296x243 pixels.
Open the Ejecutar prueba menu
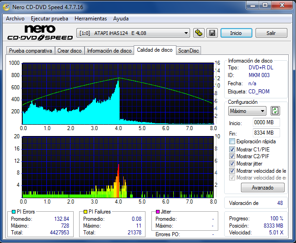(50, 19)
